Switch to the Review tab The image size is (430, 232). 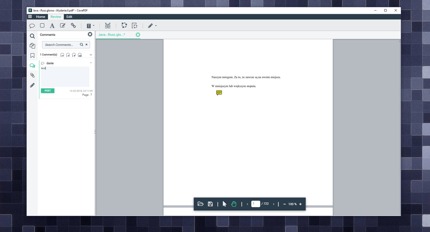(56, 17)
